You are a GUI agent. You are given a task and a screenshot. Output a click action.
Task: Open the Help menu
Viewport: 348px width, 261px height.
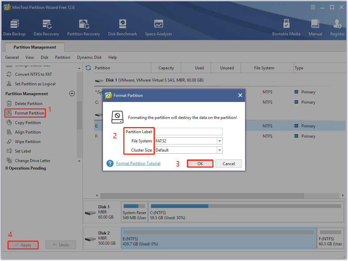(x=112, y=57)
